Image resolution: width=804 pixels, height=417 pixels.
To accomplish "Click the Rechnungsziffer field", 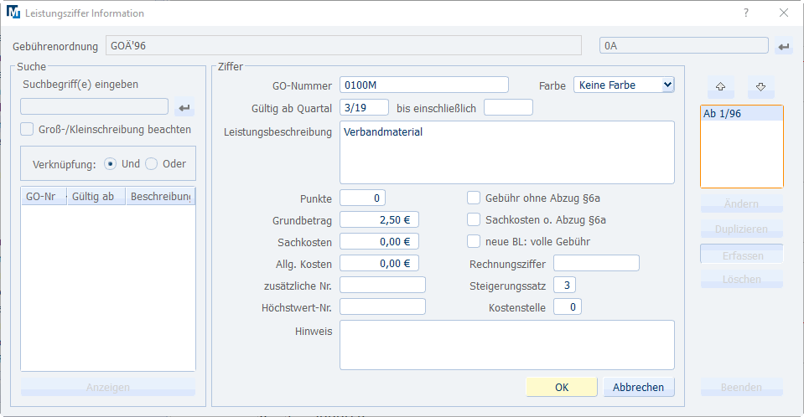I will pos(596,263).
